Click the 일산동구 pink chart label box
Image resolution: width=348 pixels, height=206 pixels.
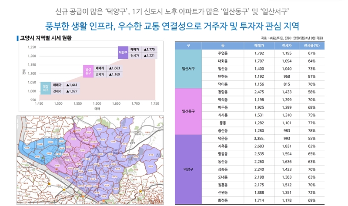[88, 71]
